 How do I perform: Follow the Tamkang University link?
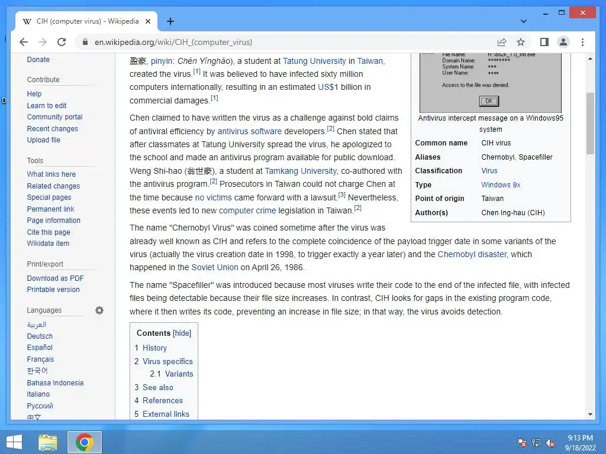(300, 171)
